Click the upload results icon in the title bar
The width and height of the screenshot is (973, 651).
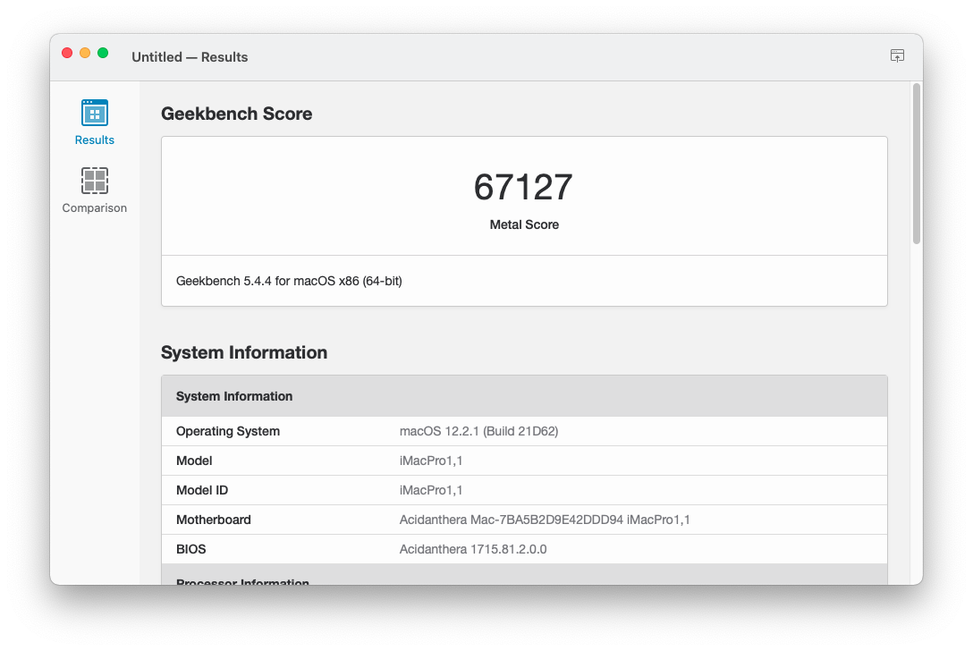coord(897,55)
